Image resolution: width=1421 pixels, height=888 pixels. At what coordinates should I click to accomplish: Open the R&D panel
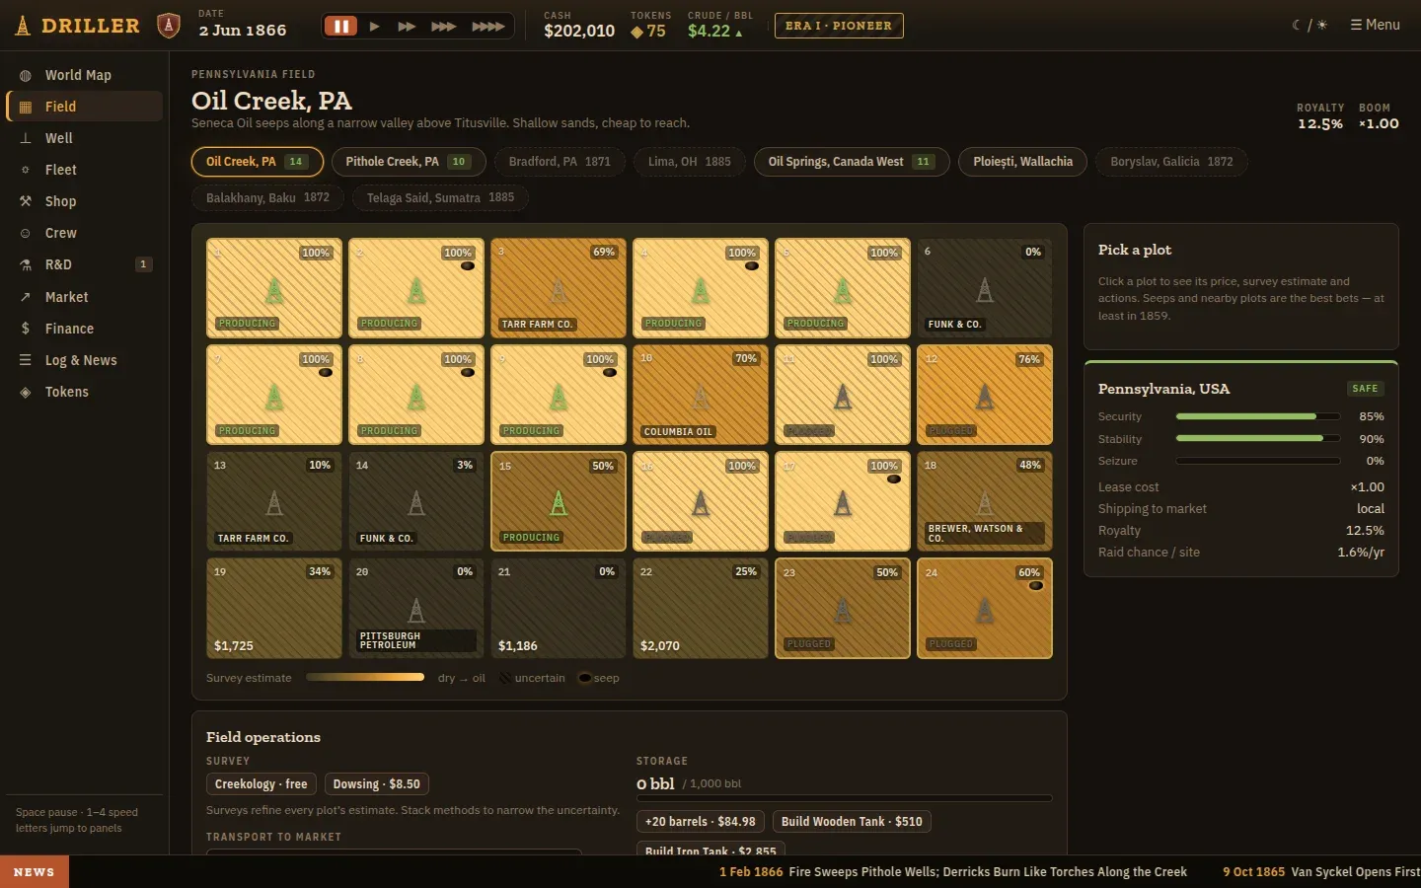(84, 264)
